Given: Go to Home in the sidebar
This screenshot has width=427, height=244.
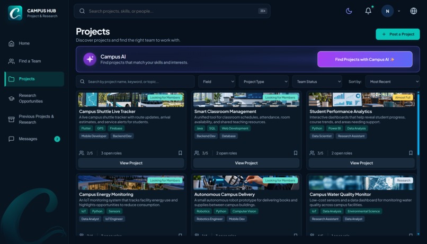Looking at the screenshot, I should pyautogui.click(x=34, y=43).
